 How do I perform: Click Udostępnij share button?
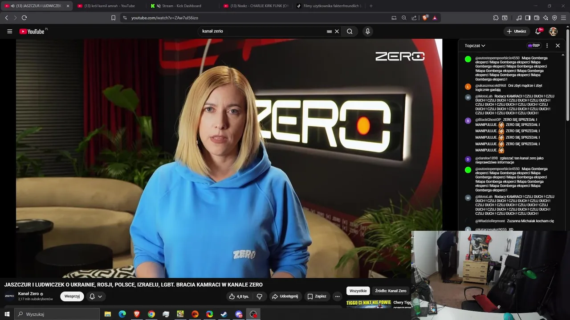285,296
